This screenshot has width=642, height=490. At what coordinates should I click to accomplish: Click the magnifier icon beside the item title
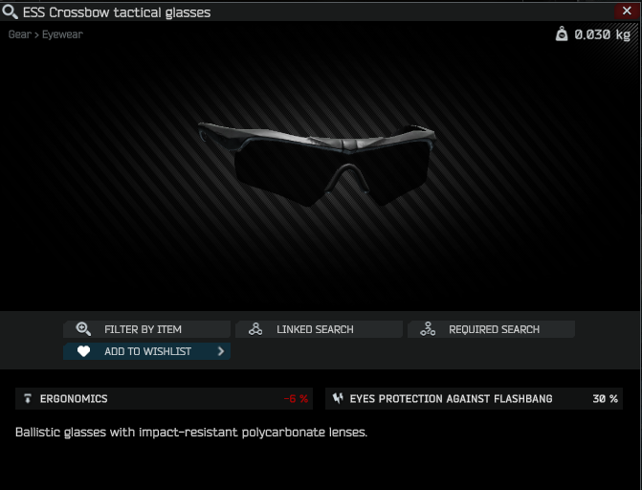point(11,11)
